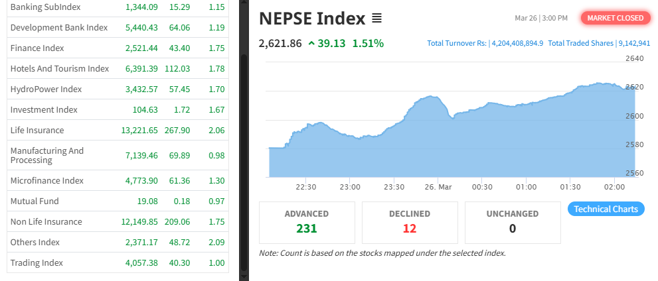The width and height of the screenshot is (658, 281).
Task: Choose Manufacturing And Processing index row
Action: 118,155
